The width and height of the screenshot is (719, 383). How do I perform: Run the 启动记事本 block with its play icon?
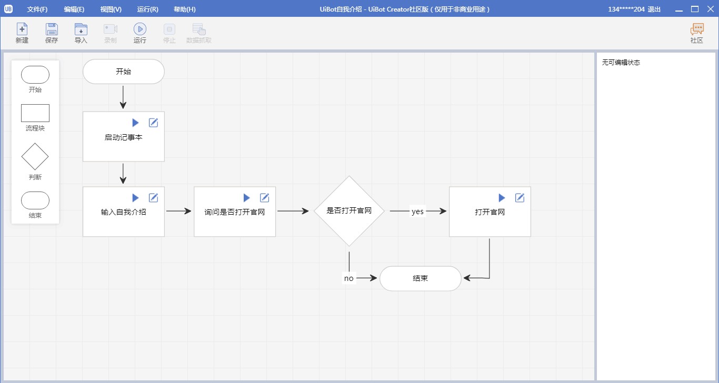point(136,123)
